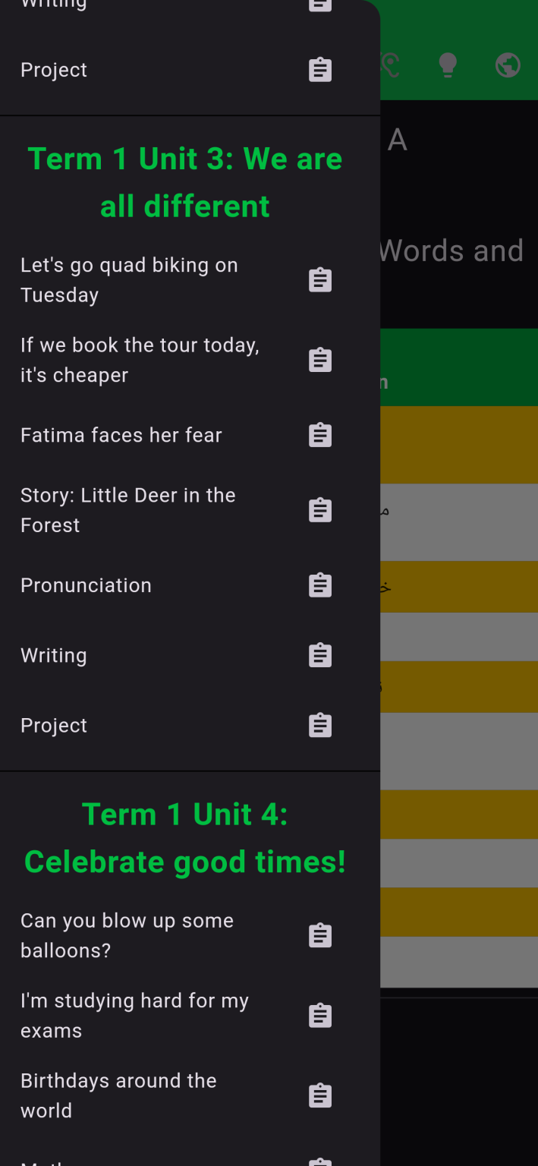
Task: Click clipboard icon next to Pronunciation
Action: click(x=320, y=585)
